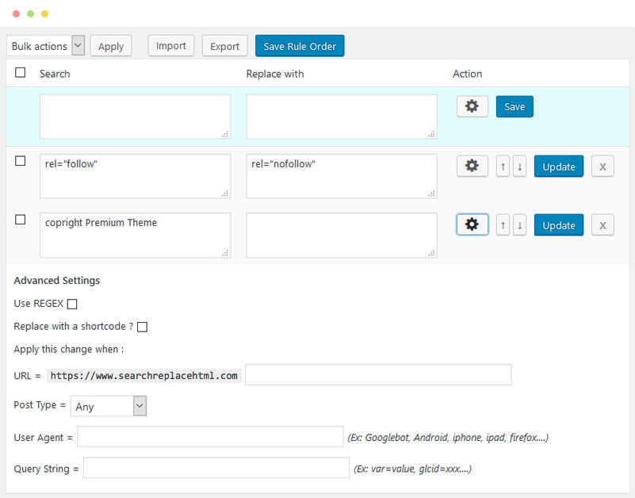Move copright Premium Theme rule up
Viewport: 635px width, 498px height.
[503, 225]
